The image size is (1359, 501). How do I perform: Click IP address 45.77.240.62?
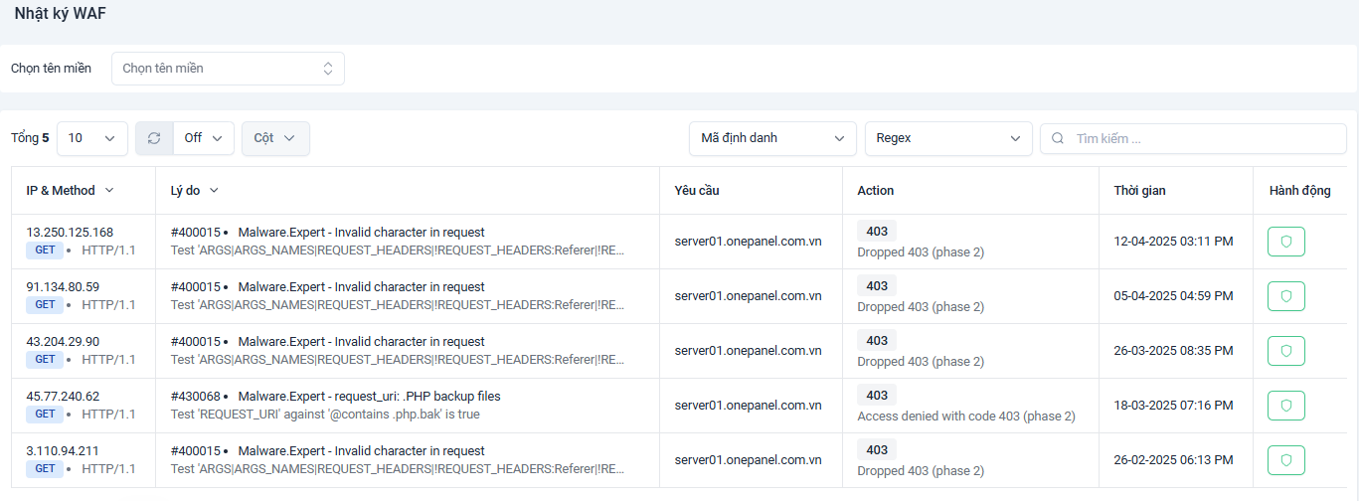[63, 397]
